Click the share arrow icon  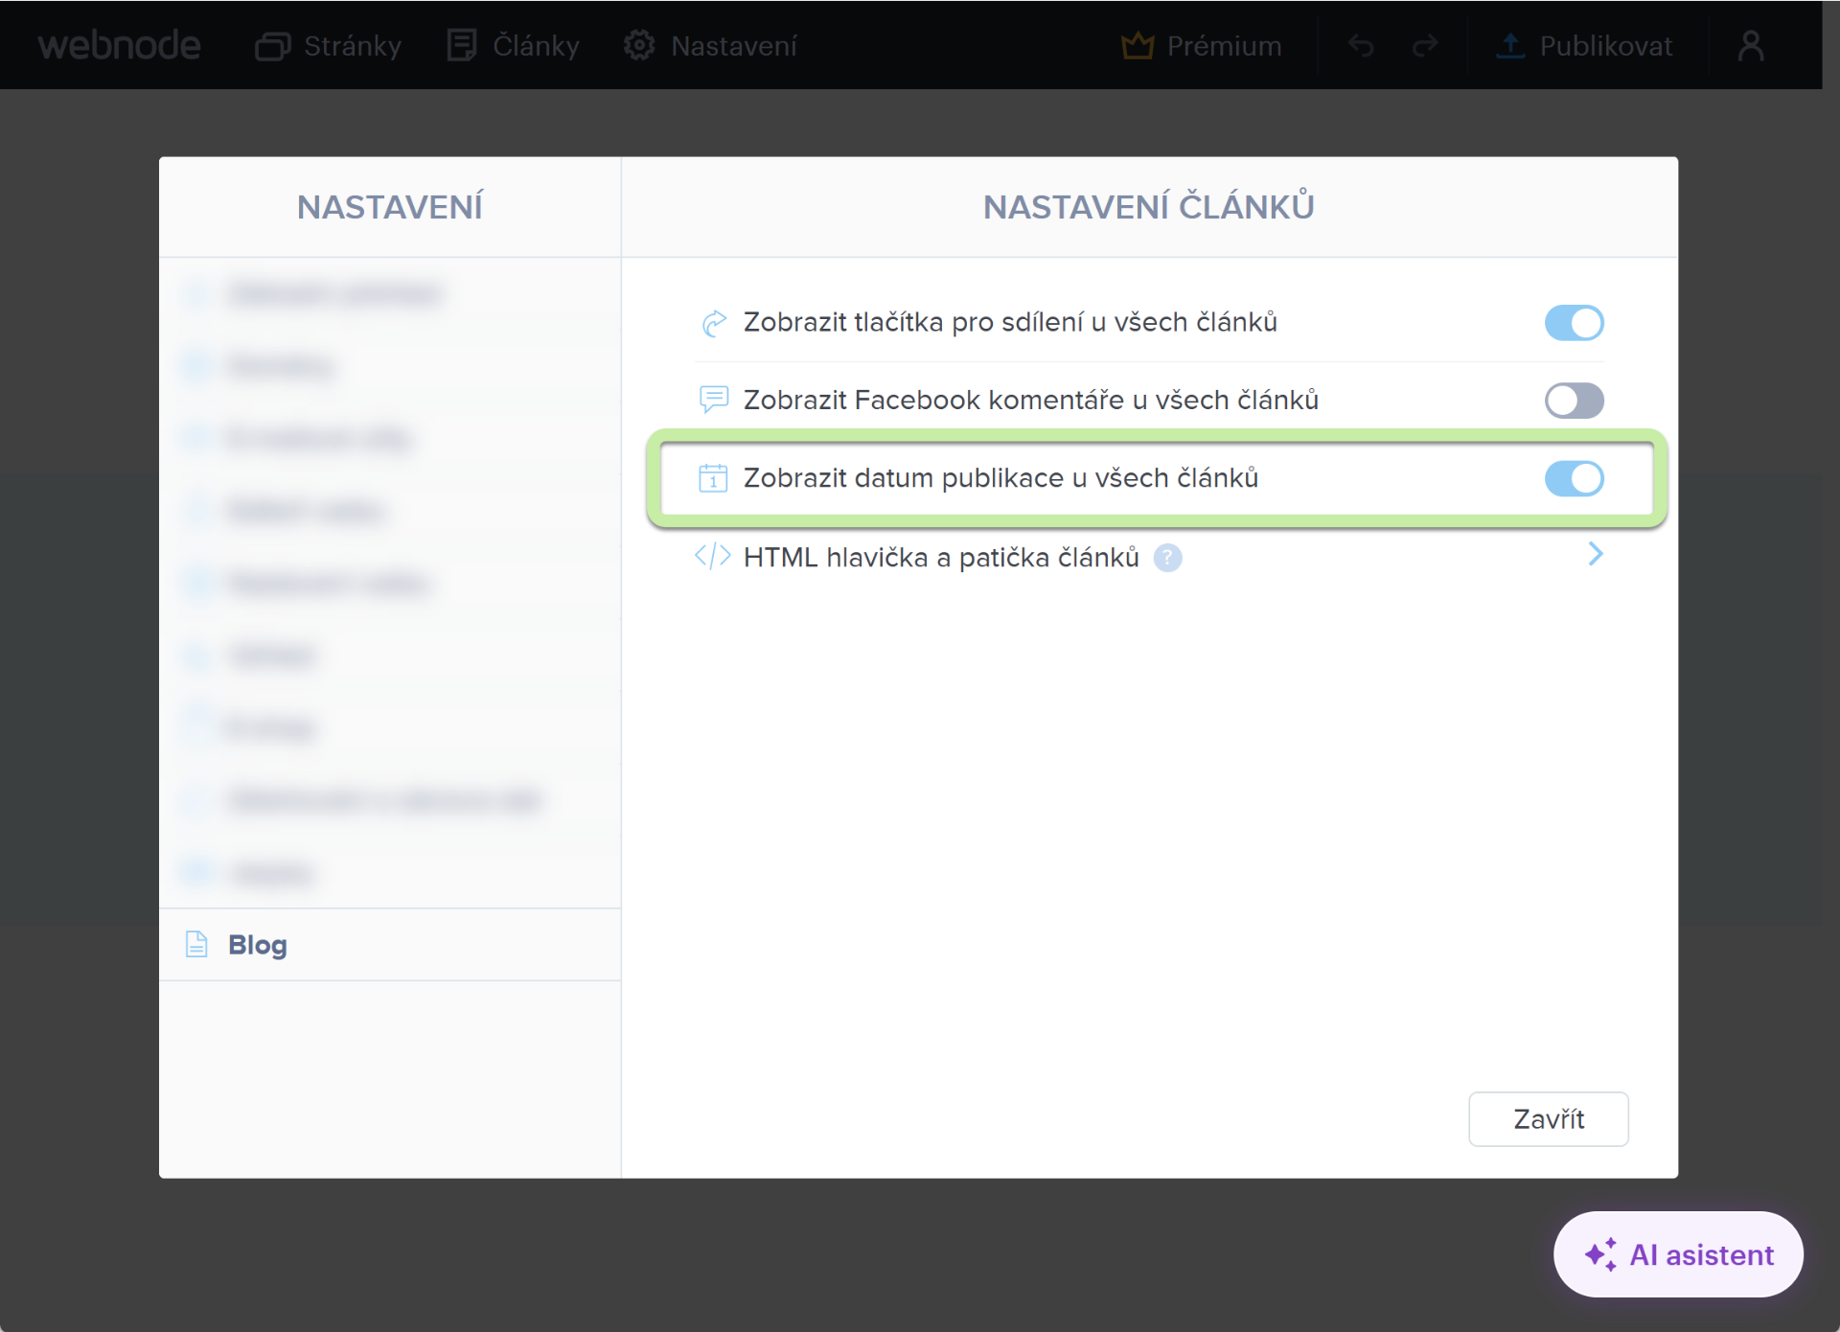coord(714,323)
